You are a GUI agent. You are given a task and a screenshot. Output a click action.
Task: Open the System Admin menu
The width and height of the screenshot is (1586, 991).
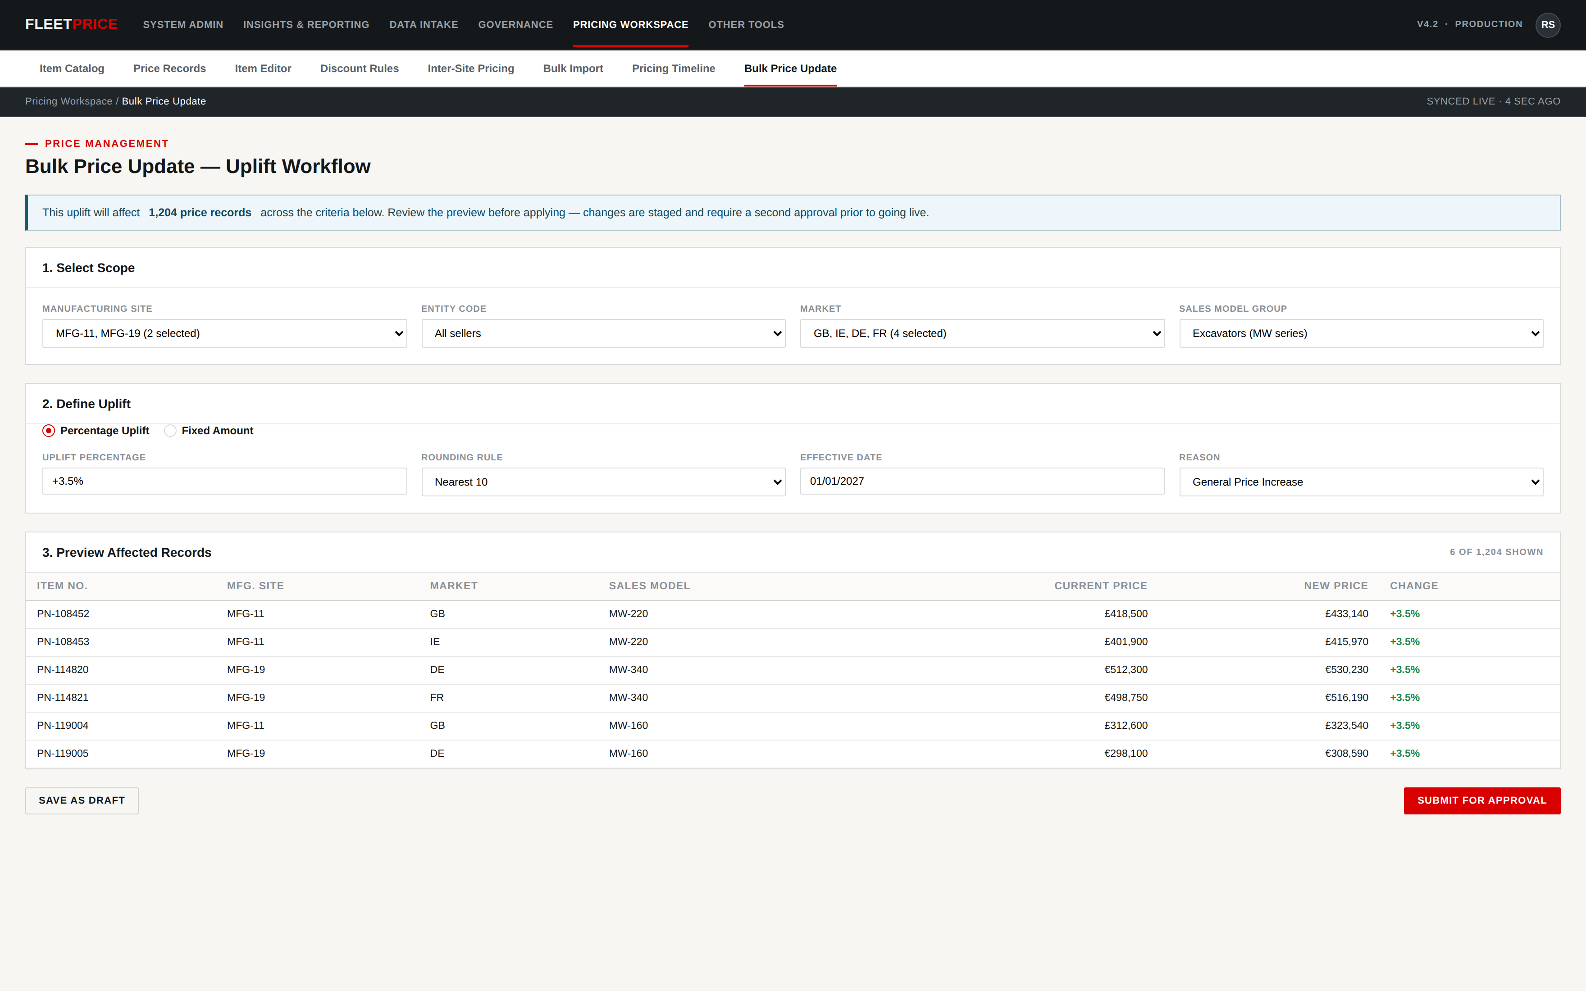pos(183,24)
